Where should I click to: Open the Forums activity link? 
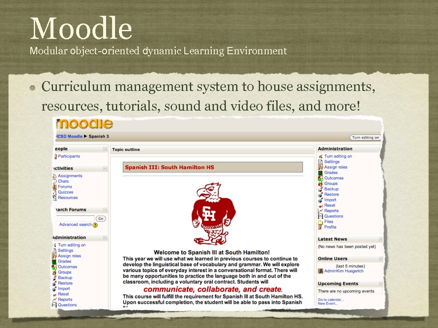tap(65, 187)
